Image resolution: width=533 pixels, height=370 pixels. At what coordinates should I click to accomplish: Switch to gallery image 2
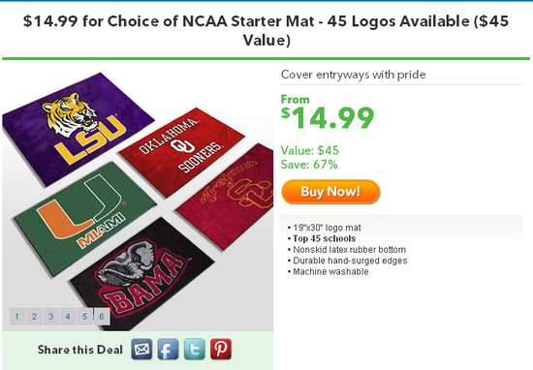tap(34, 317)
